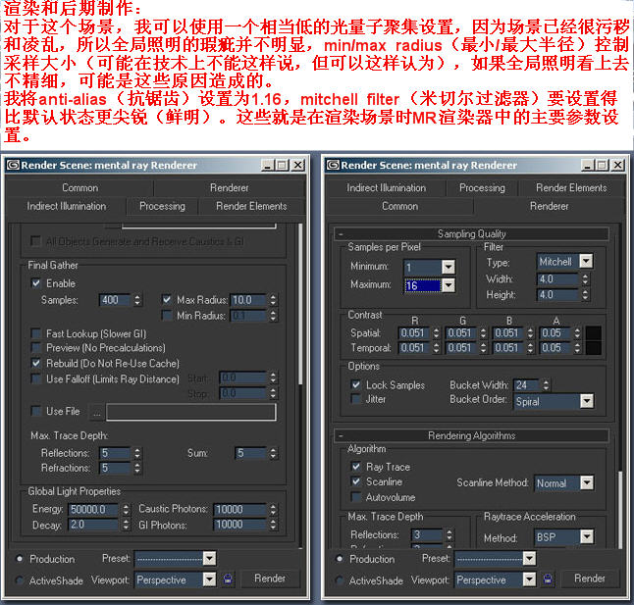Click right window title bar app icon
Viewport: 634px width, 605px height.
tap(333, 165)
